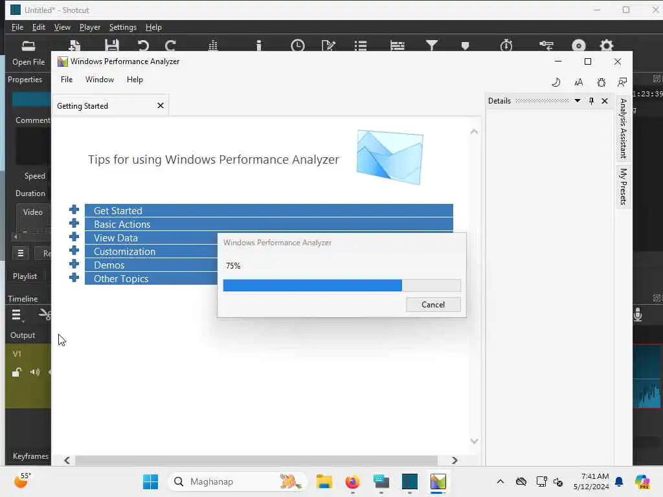The width and height of the screenshot is (663, 497).
Task: Open the Properties info icon in Shotcut toolbar
Action: point(259,45)
